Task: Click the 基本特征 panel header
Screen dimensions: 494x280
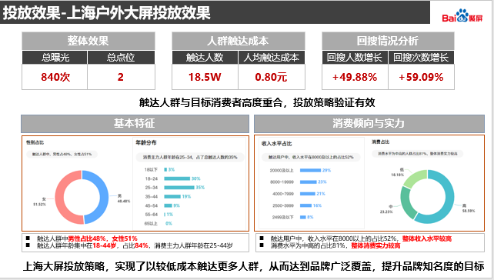Action: click(135, 124)
